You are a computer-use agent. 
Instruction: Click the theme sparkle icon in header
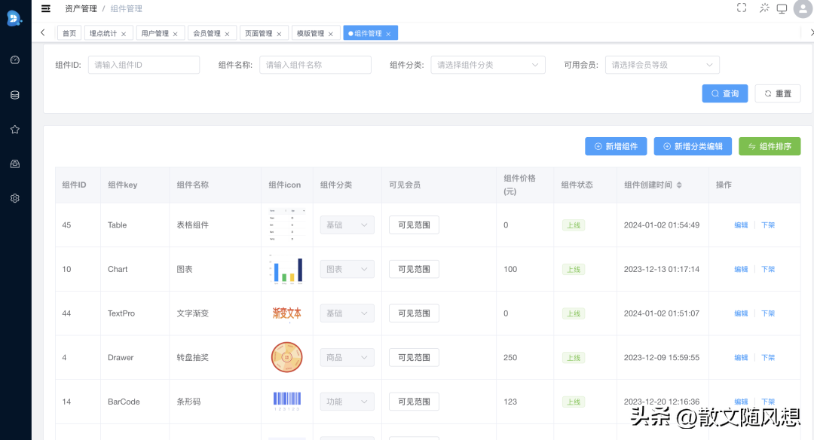[764, 8]
